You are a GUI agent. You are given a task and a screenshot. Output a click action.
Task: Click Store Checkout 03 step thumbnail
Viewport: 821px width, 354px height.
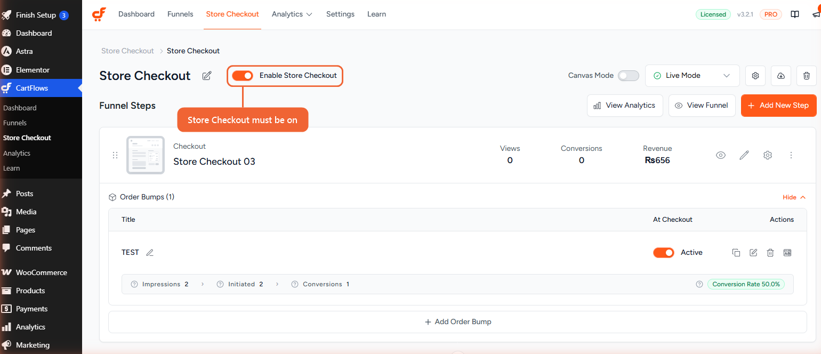coord(146,155)
